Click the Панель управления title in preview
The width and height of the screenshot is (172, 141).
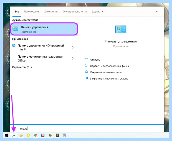click(121, 41)
